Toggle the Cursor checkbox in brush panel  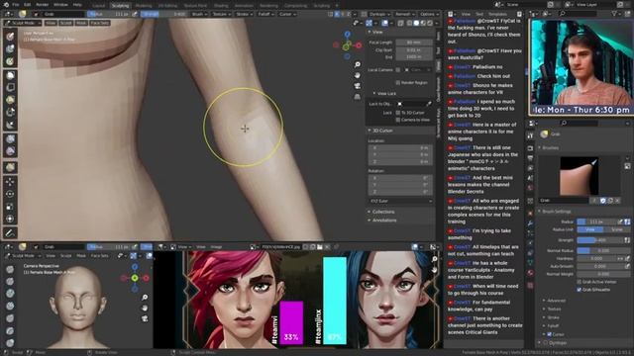(x=550, y=334)
